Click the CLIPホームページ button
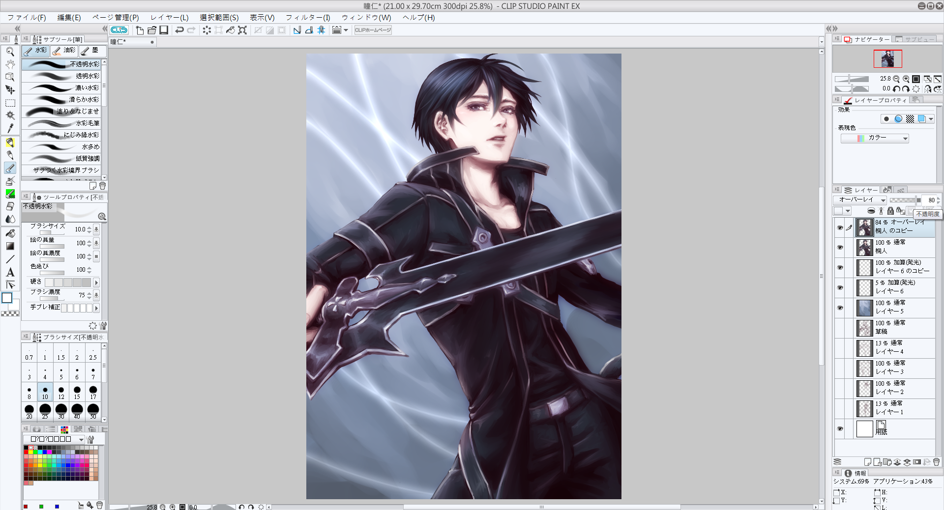This screenshot has height=510, width=944. click(x=373, y=30)
